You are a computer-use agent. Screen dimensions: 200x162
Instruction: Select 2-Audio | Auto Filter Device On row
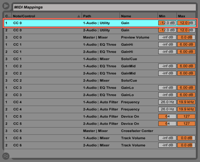[x=100, y=124]
